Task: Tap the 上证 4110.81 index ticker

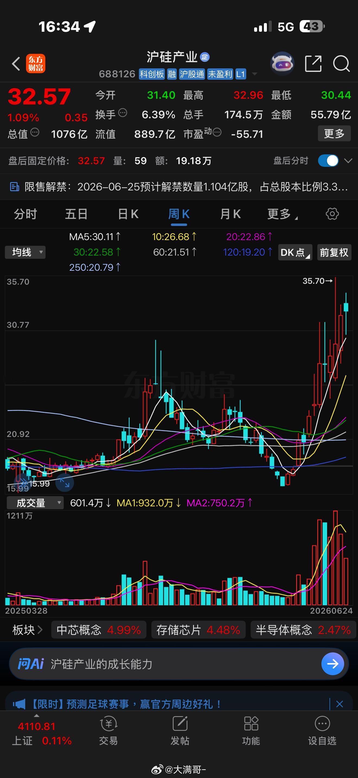Action: click(41, 733)
